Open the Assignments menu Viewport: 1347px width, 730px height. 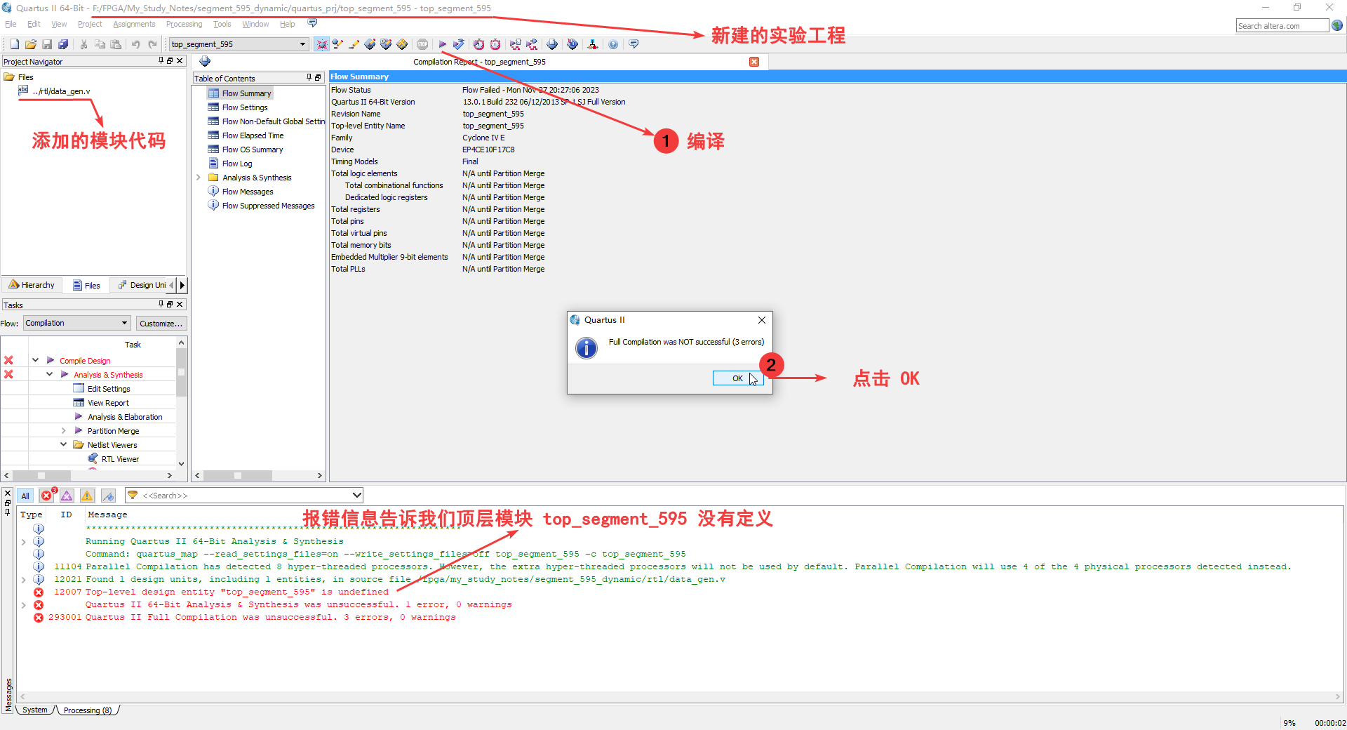click(x=134, y=24)
